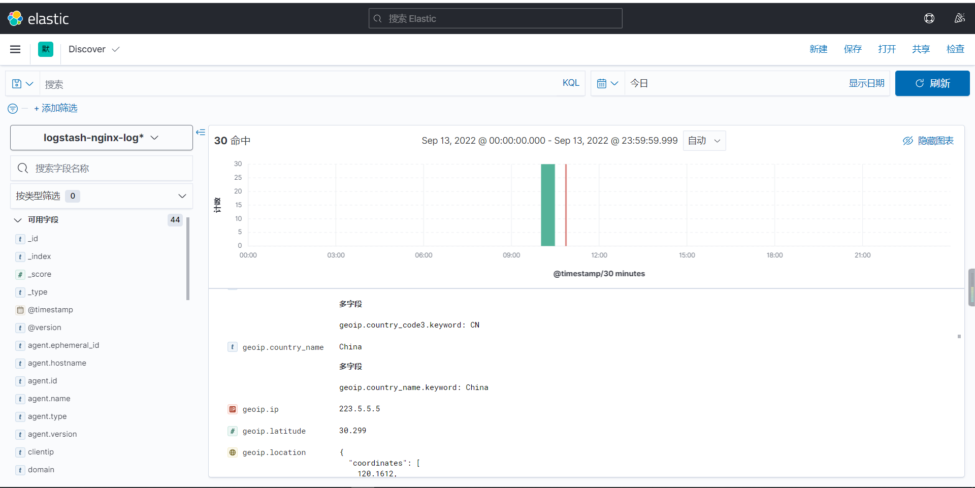
Task: Hide the chart with 隐藏图表
Action: 928,141
